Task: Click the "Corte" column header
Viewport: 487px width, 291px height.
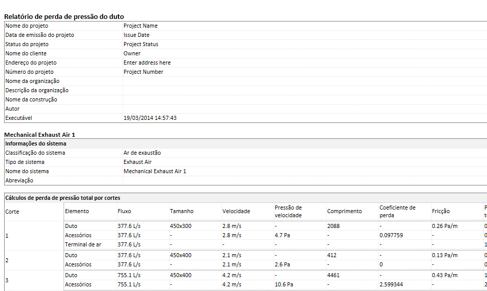Action: pyautogui.click(x=12, y=212)
